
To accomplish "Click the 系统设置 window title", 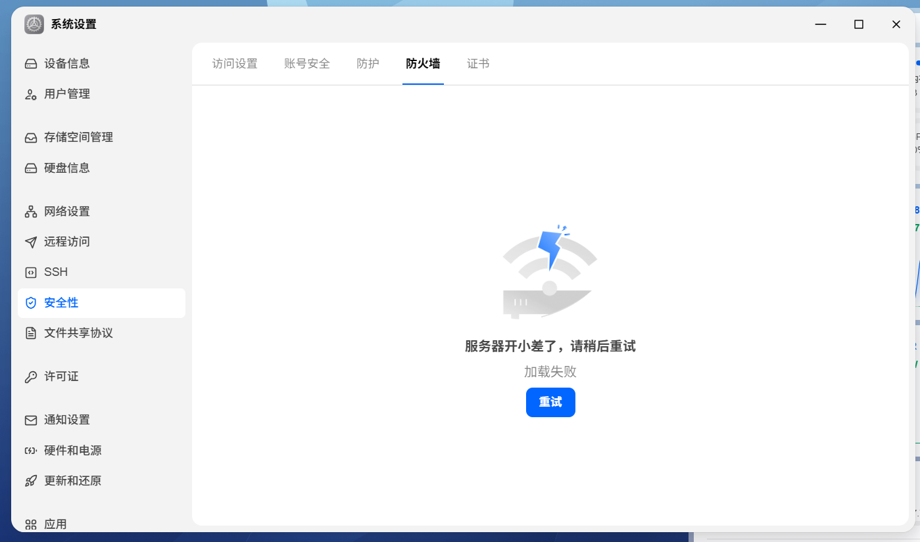I will click(x=74, y=24).
